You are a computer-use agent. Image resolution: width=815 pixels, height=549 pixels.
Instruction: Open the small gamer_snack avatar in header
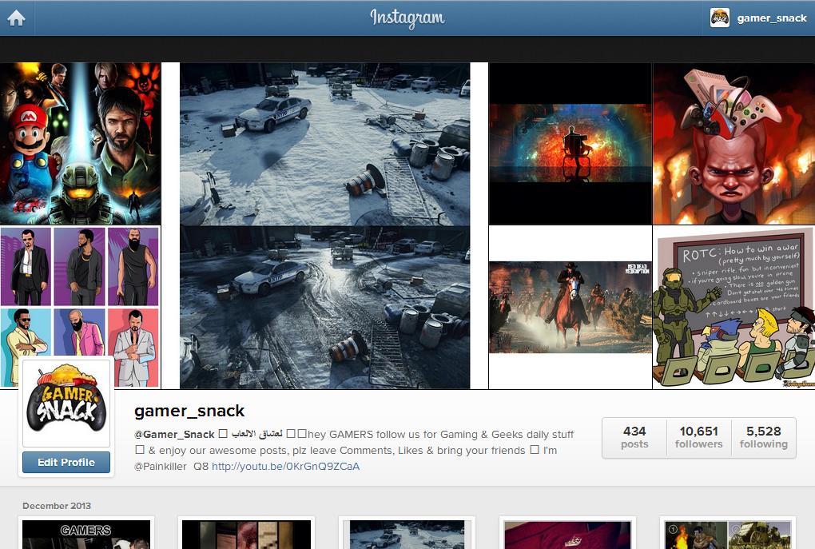(x=720, y=18)
